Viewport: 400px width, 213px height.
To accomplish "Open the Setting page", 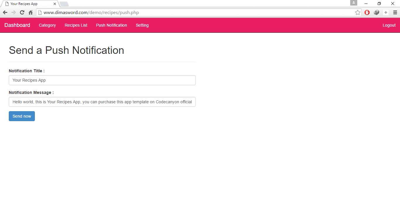I will tap(142, 25).
